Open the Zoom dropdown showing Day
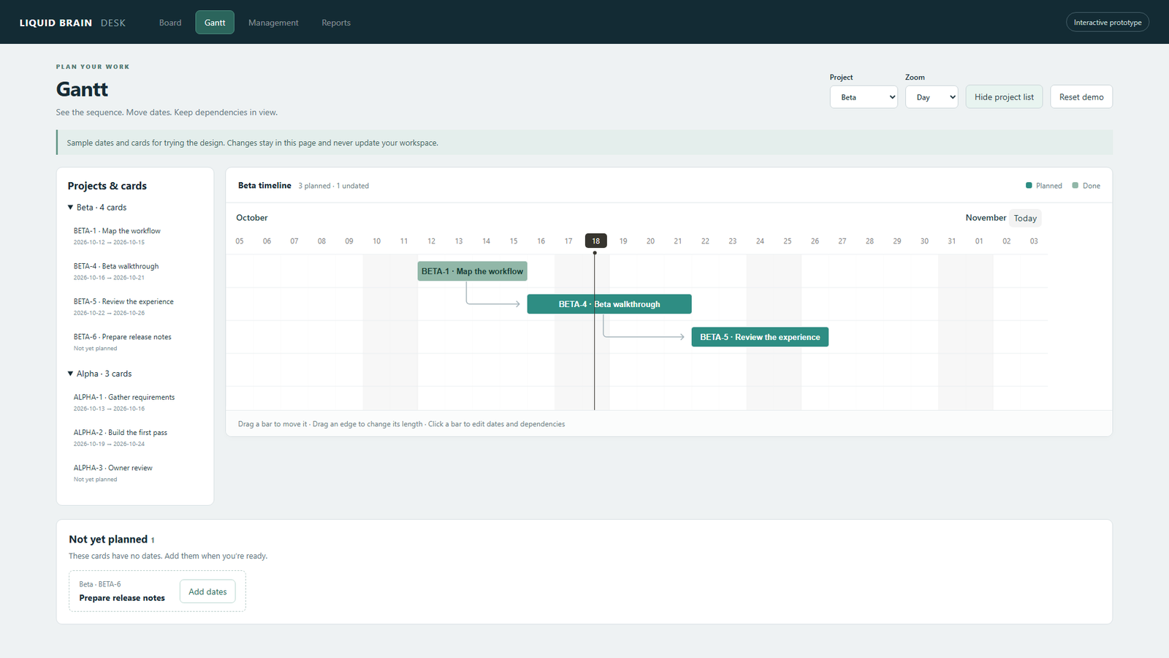The height and width of the screenshot is (658, 1169). coord(932,97)
